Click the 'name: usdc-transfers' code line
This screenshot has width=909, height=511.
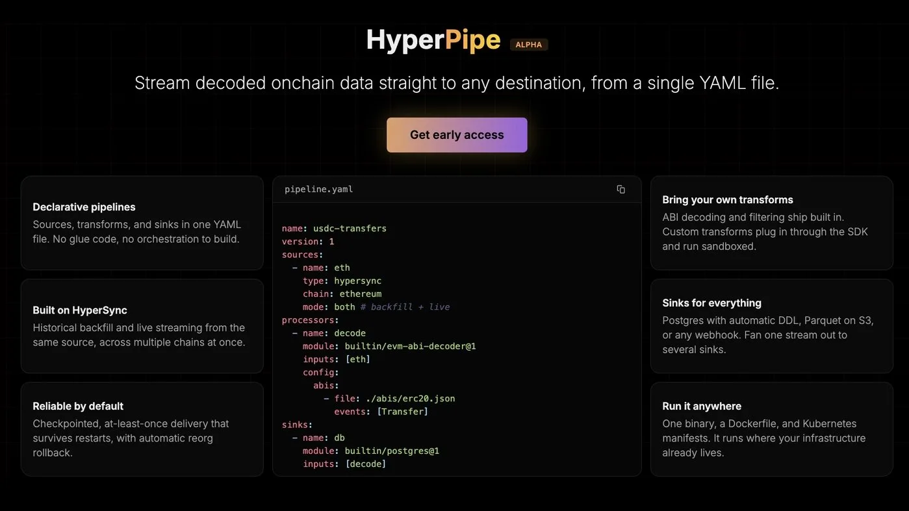[x=334, y=229]
